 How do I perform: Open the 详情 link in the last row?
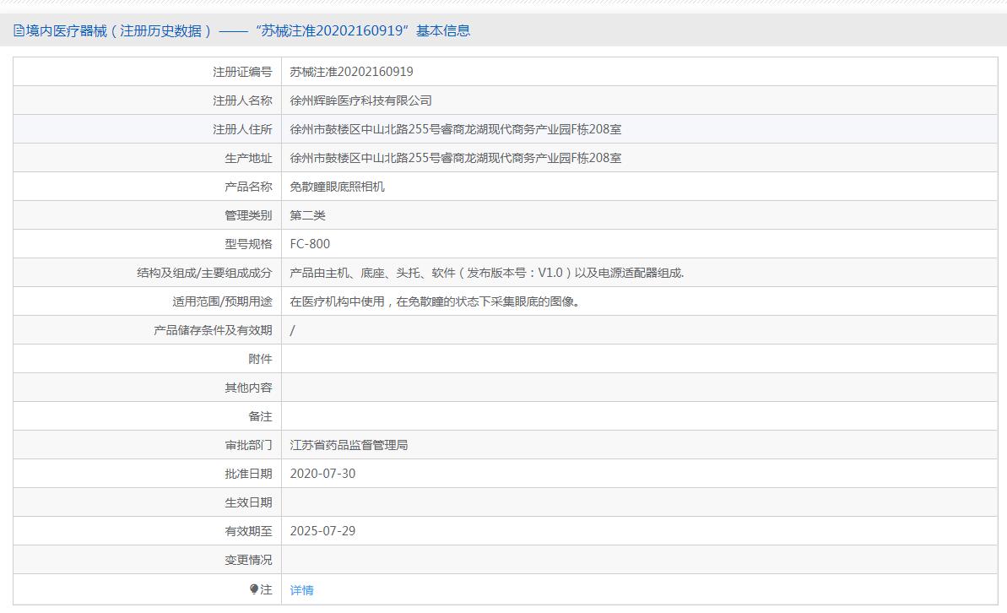(x=301, y=590)
